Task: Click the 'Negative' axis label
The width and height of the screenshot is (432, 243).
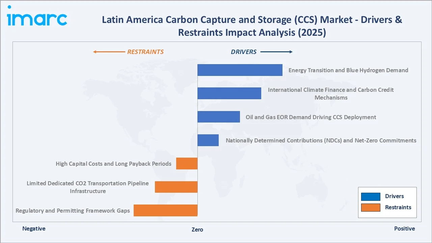Action: 34,228
